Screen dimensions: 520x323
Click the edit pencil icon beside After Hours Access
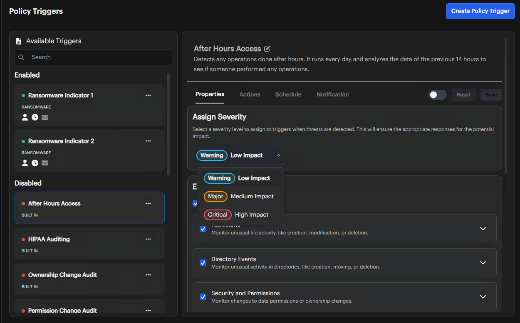267,49
